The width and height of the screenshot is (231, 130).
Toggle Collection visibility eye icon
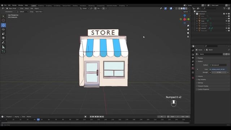point(226,14)
